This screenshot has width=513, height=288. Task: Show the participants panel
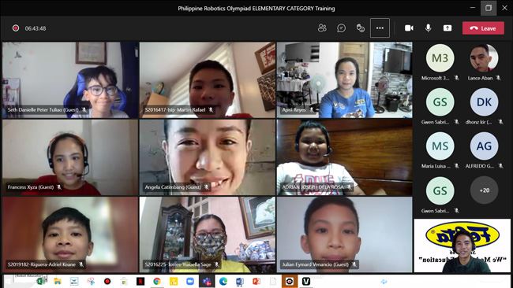pyautogui.click(x=322, y=28)
